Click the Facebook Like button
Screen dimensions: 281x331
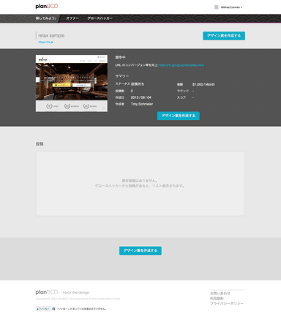[43, 309]
